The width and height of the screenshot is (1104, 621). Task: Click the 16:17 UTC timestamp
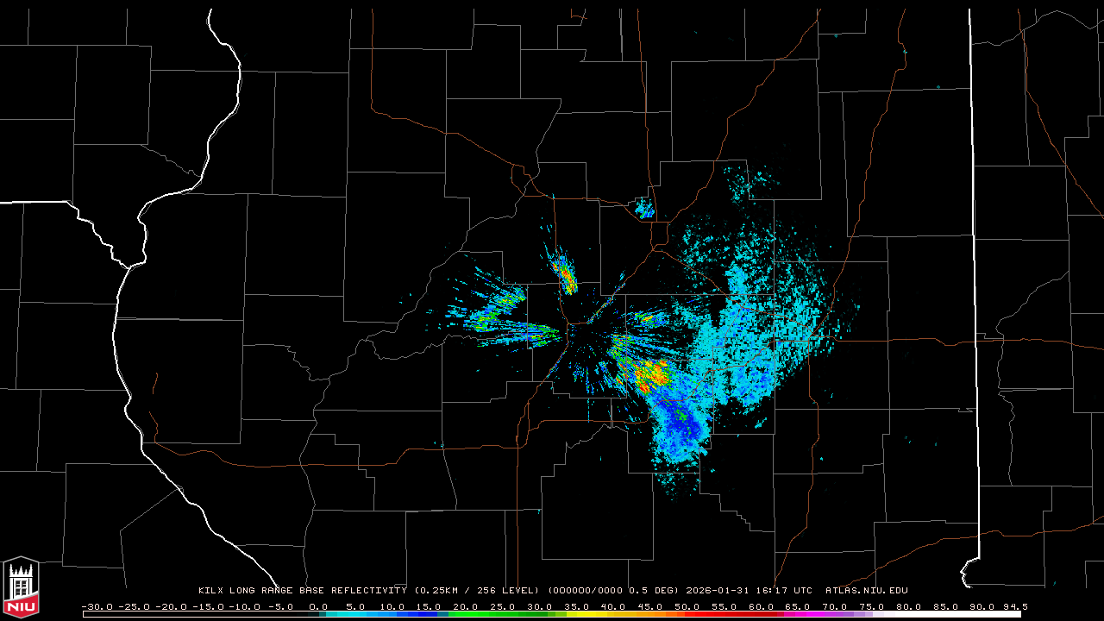point(781,591)
